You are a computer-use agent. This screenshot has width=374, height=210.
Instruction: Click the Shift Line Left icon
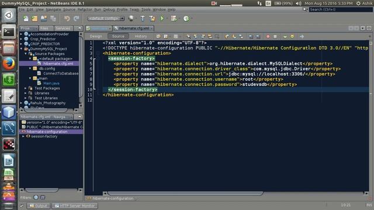[251, 36]
